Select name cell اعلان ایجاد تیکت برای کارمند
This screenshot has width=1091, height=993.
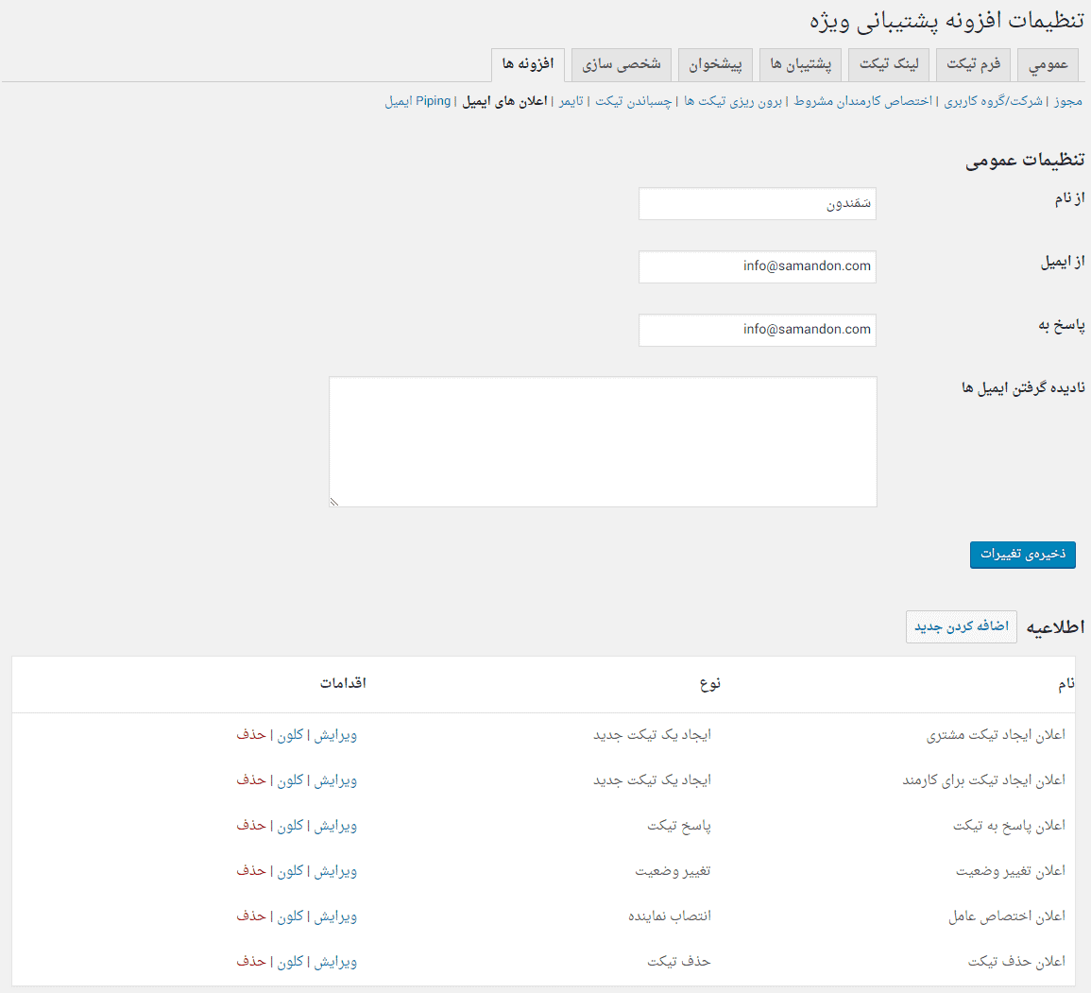tap(984, 780)
